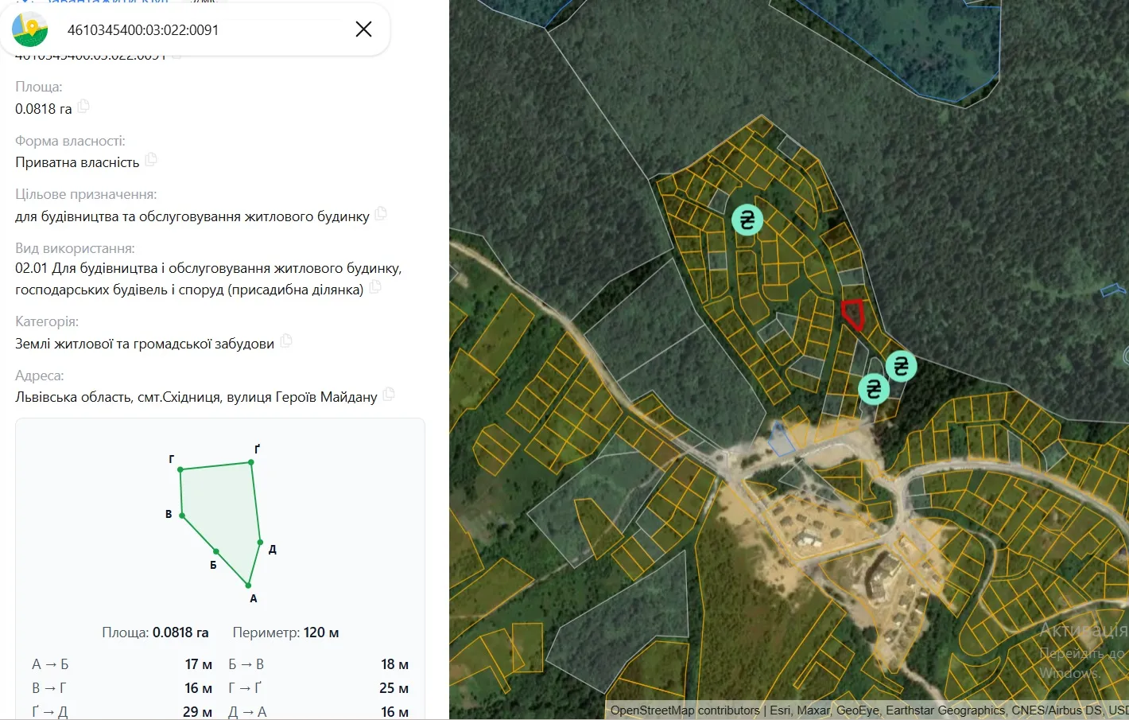The height and width of the screenshot is (720, 1129).
Task: Click the upper-right hryvnia marker of the lower pair
Action: coord(901,366)
